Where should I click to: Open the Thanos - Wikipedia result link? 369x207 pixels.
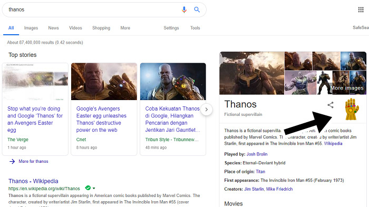tap(33, 181)
